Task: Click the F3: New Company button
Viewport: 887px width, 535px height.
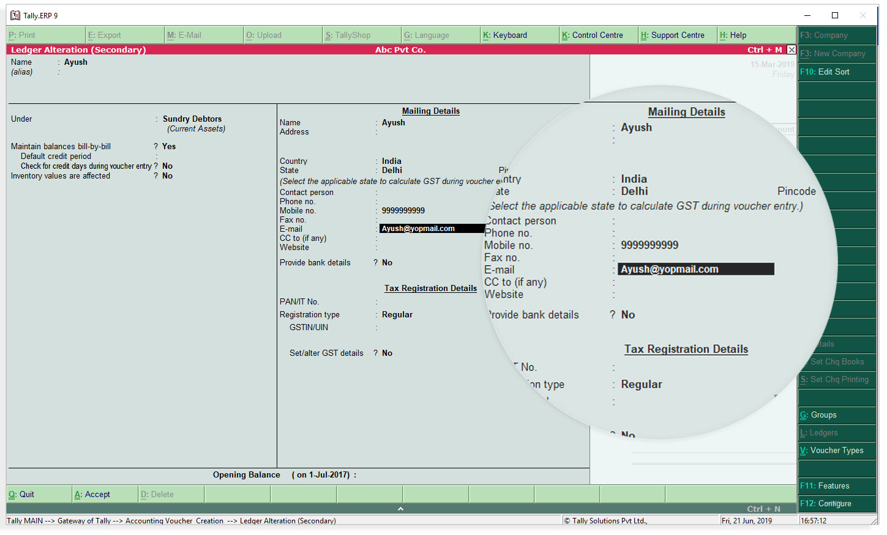Action: coord(837,54)
